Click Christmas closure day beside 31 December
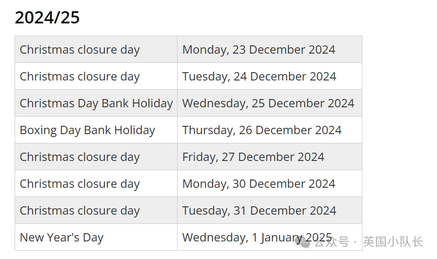This screenshot has width=437, height=259. [79, 211]
